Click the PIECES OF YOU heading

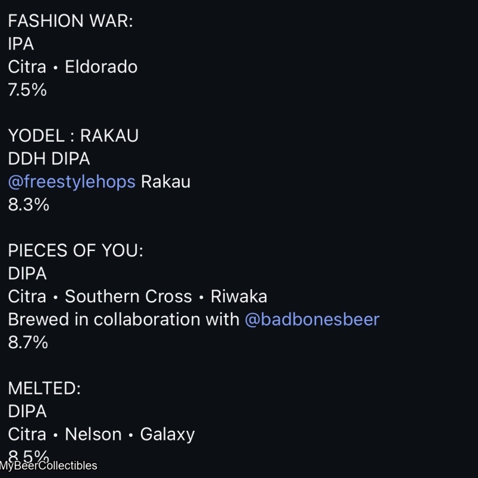[x=75, y=250]
